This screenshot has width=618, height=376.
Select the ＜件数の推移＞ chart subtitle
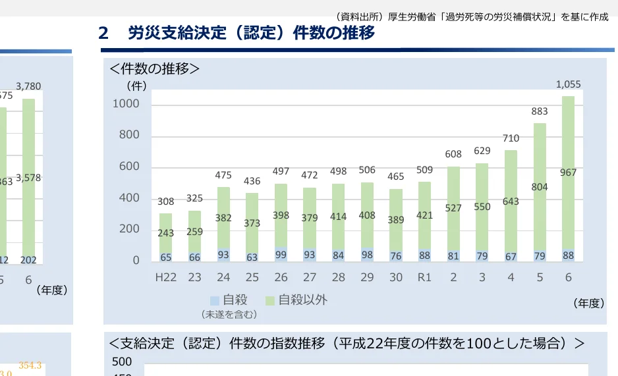(154, 68)
